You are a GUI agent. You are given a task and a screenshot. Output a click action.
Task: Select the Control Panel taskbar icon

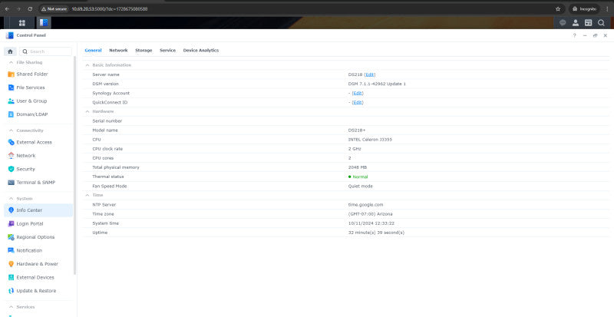pyautogui.click(x=44, y=23)
